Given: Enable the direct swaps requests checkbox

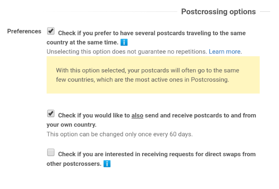Looking at the screenshot, I should tap(51, 152).
